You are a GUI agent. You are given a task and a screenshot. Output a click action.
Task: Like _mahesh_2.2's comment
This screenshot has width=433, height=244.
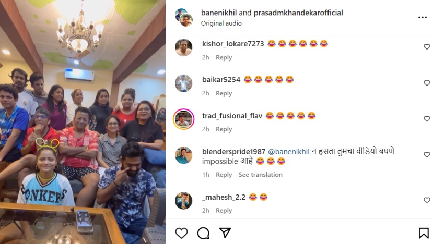(427, 200)
